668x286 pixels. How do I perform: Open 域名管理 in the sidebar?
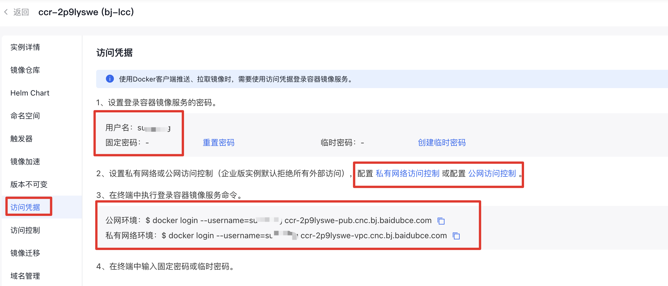[25, 276]
